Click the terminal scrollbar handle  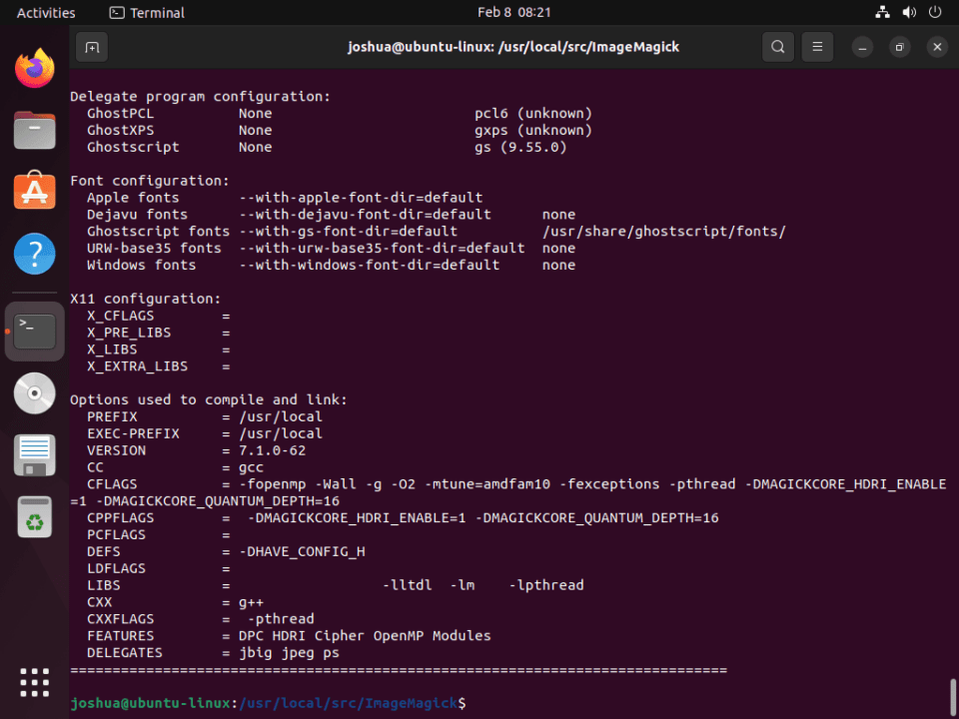pyautogui.click(x=952, y=697)
